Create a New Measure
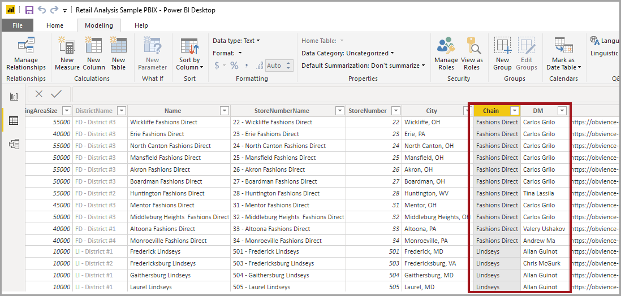The image size is (621, 296). [67, 54]
